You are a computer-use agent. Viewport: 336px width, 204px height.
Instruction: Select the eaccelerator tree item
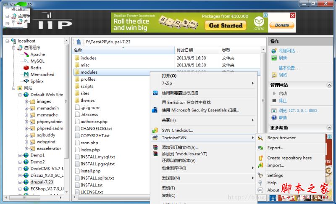(x=49, y=148)
